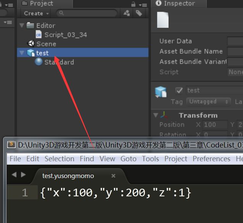Open the Selection menu in Sublime Text
Image resolution: width=243 pixels, height=223 pixels.
click(x=59, y=159)
